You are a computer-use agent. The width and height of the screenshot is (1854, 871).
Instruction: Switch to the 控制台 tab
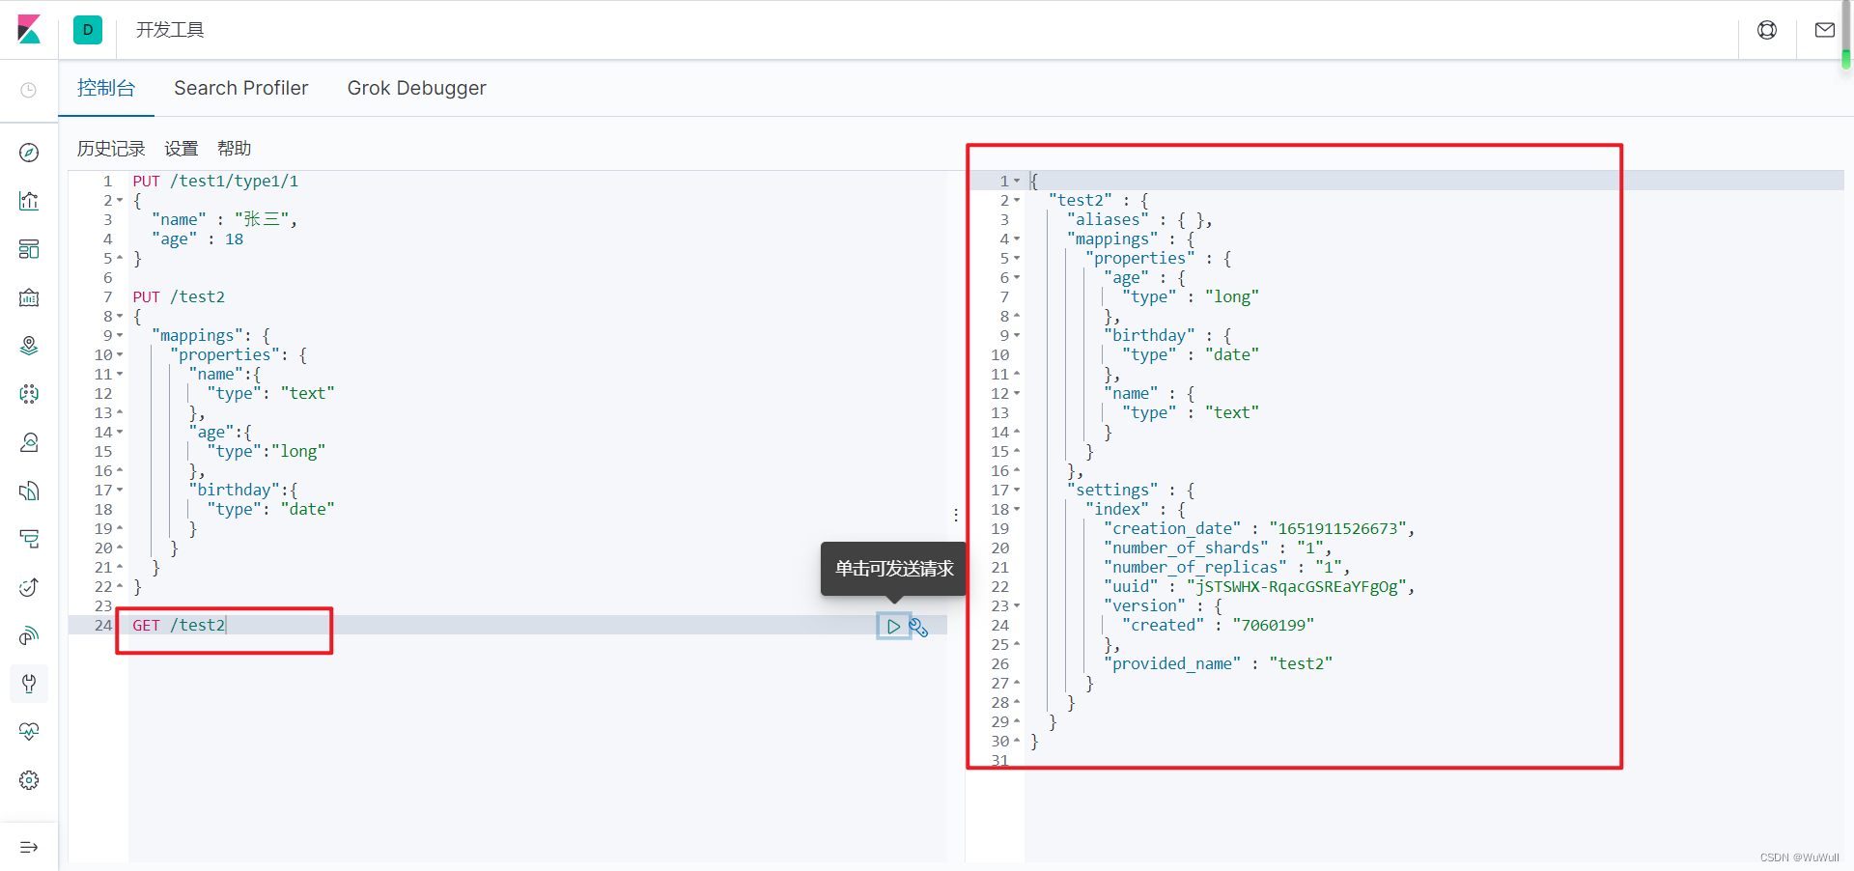coord(106,88)
